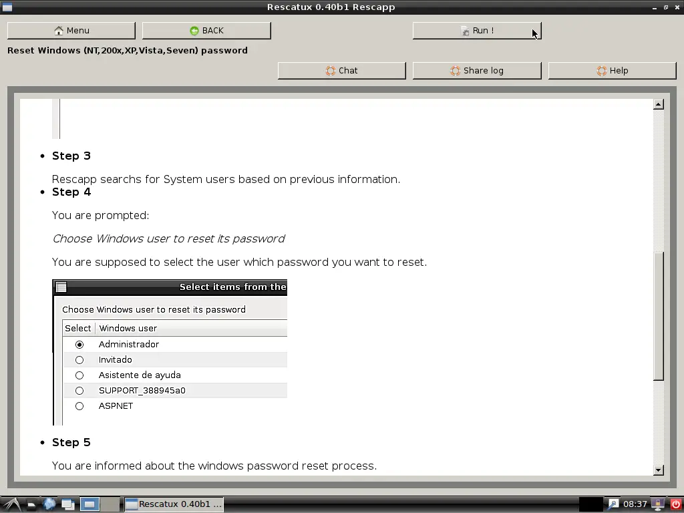Screen dimensions: 684x513
Task: Click the lock screen tray icon
Action: pos(658,504)
